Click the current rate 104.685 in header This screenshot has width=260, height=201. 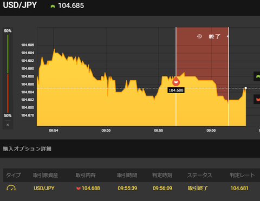(71, 5)
